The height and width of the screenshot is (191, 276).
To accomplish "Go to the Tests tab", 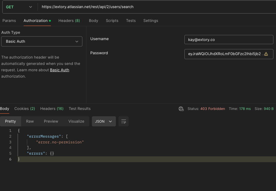I will pyautogui.click(x=131, y=21).
